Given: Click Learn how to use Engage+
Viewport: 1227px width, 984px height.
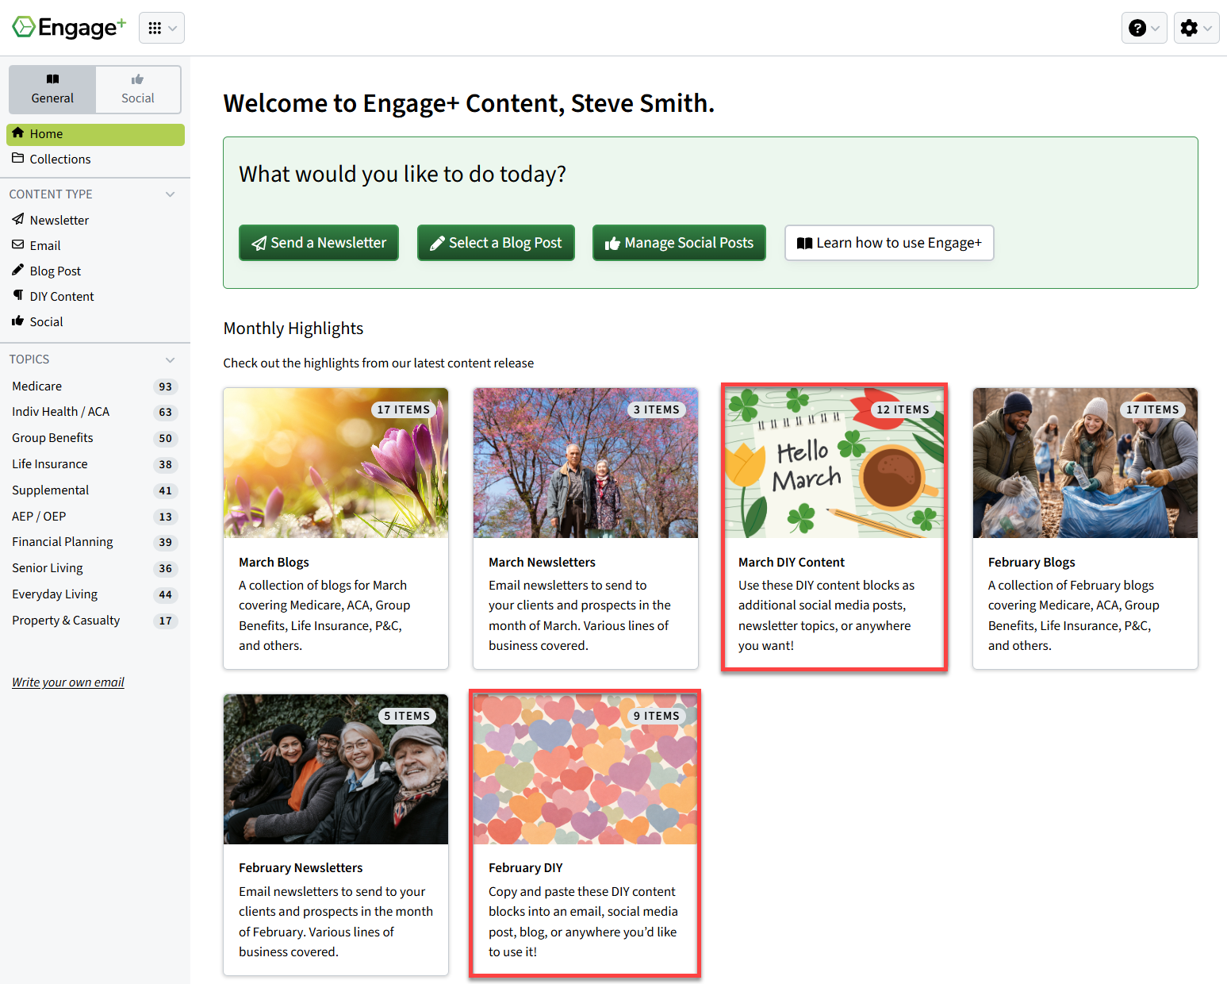Looking at the screenshot, I should point(889,243).
